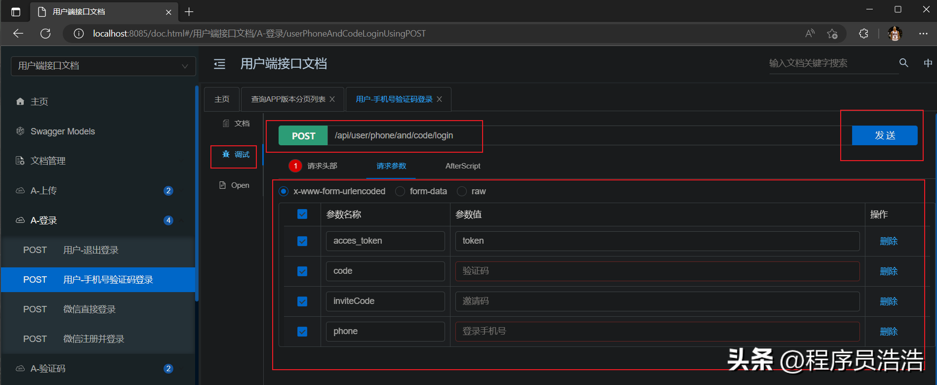
Task: Close the 用户端接口文档 browser tab
Action: tap(168, 12)
